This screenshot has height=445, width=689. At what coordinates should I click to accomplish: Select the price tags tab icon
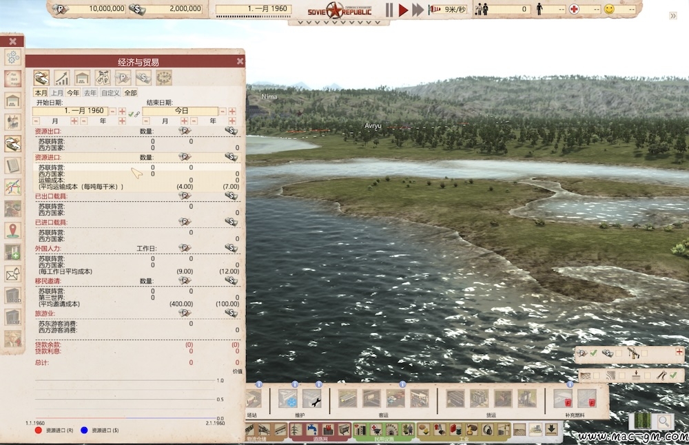tap(103, 78)
